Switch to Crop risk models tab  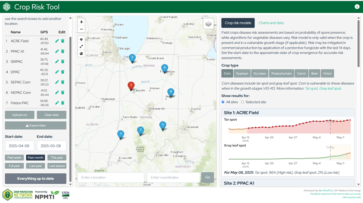(x=238, y=23)
